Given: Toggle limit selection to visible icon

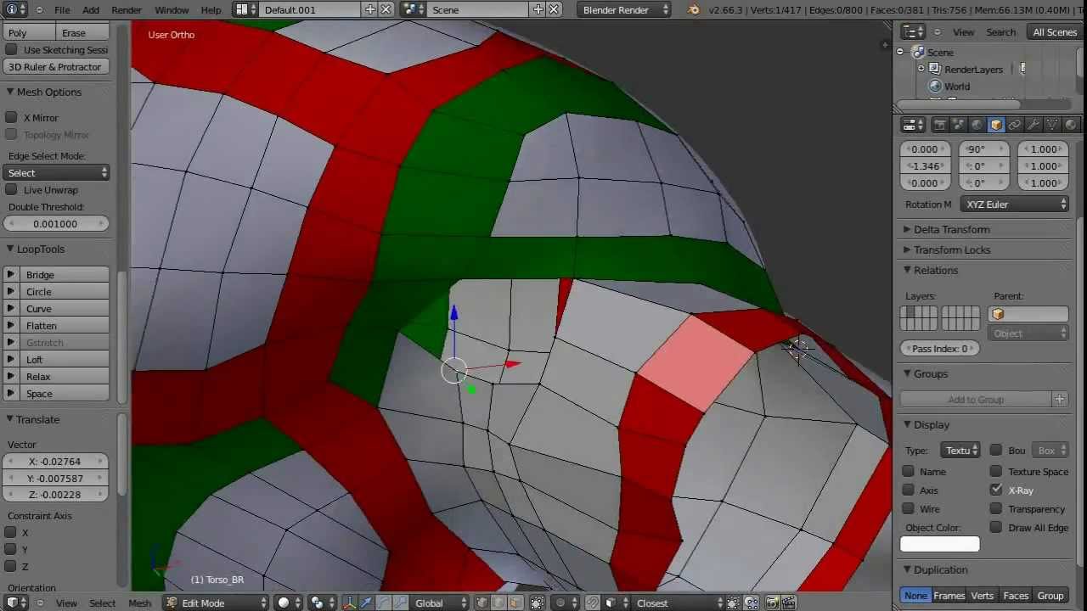Looking at the screenshot, I should pos(537,603).
